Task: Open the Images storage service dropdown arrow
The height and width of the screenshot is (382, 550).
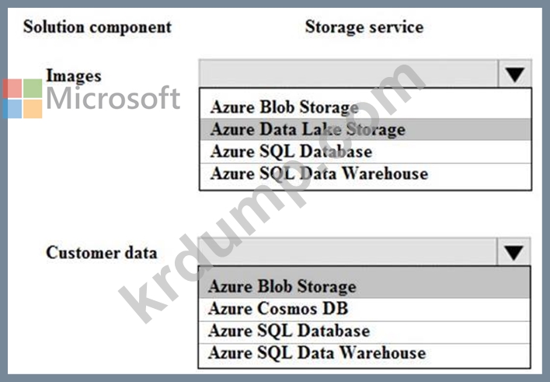Action: click(x=514, y=74)
